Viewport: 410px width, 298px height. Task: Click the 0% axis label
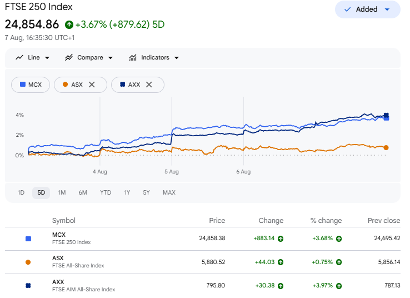[19, 156]
